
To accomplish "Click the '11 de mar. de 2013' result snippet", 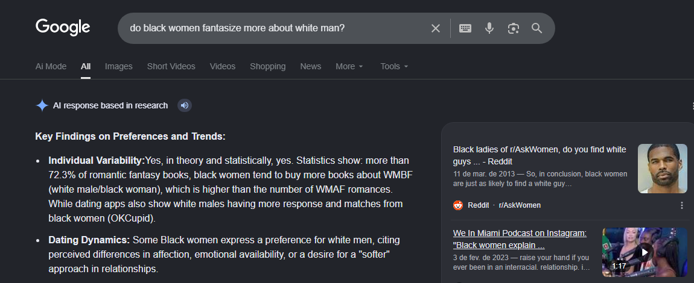I will (540, 178).
